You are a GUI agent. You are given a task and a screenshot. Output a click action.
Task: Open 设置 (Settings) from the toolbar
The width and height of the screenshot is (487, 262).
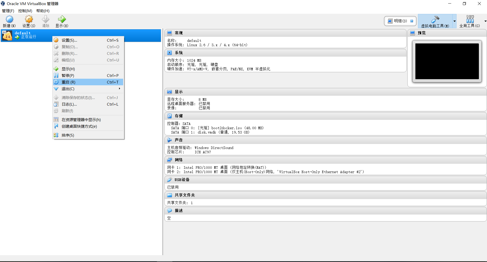(x=29, y=21)
